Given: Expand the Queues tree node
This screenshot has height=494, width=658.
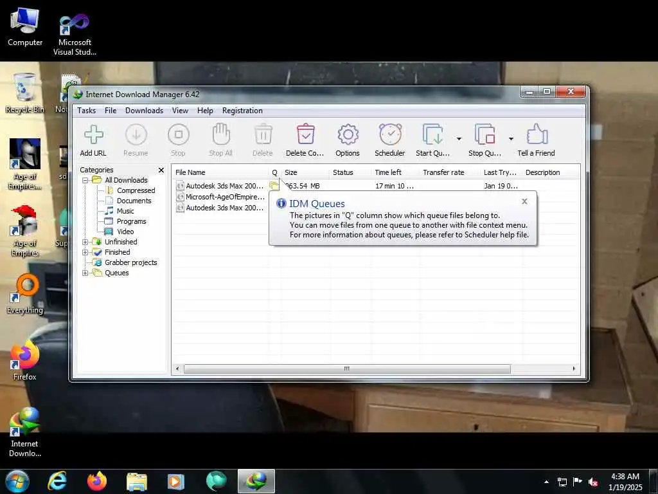Looking at the screenshot, I should [x=85, y=273].
